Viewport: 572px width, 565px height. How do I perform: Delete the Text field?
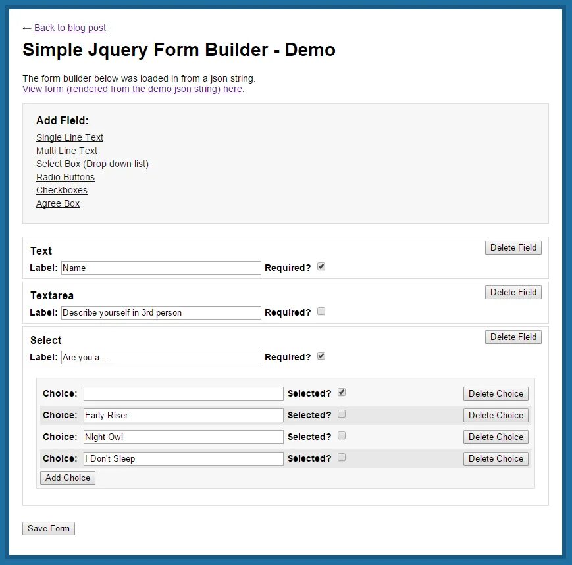tap(513, 247)
